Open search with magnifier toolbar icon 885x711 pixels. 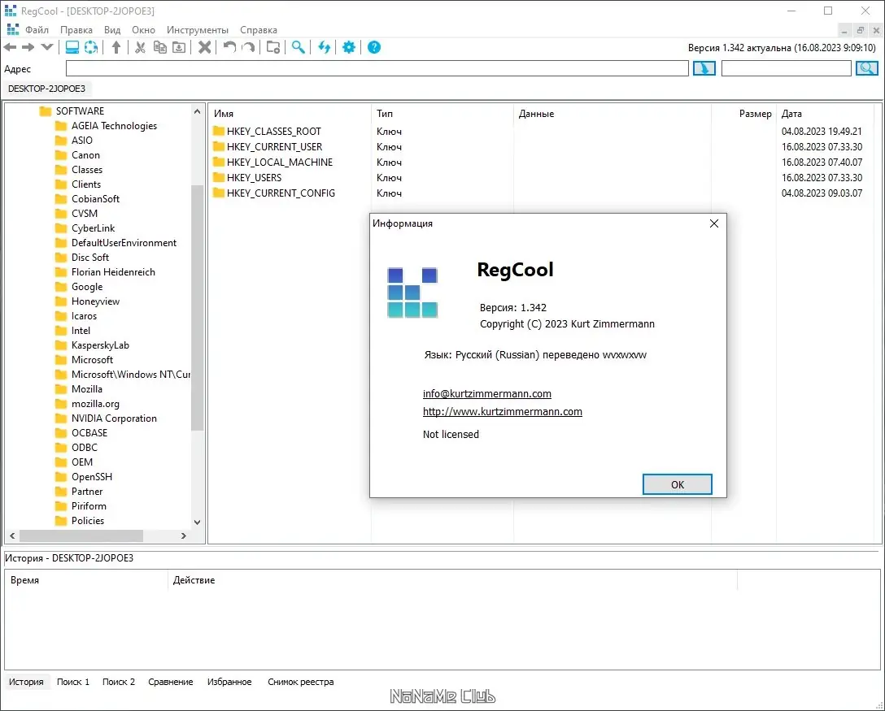coord(299,47)
